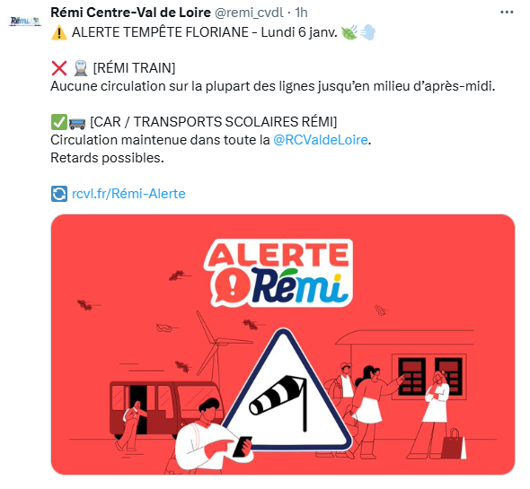
Task: Open the three-dot more options menu
Action: tap(507, 13)
